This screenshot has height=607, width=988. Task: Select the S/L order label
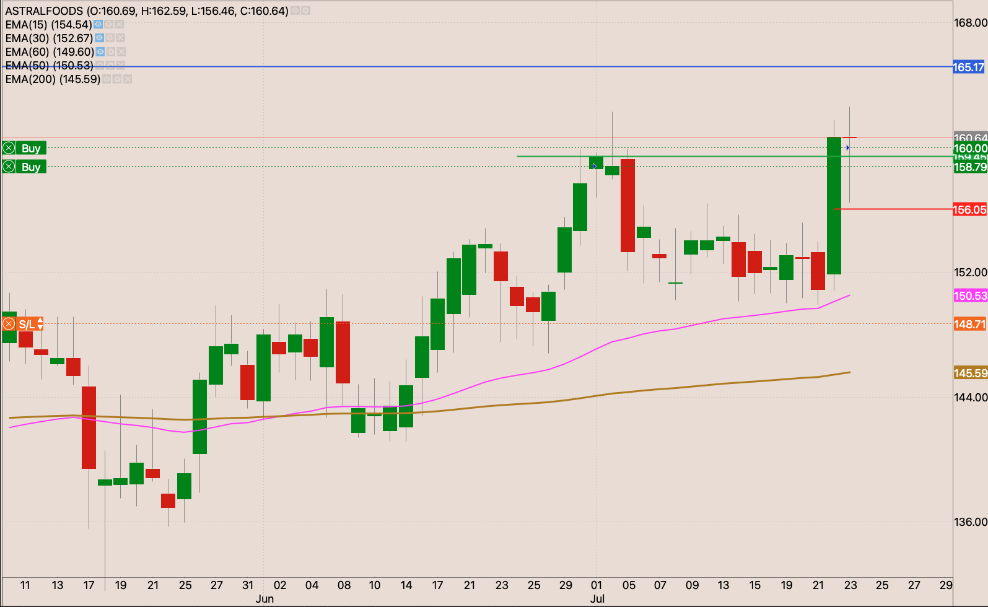[x=26, y=324]
